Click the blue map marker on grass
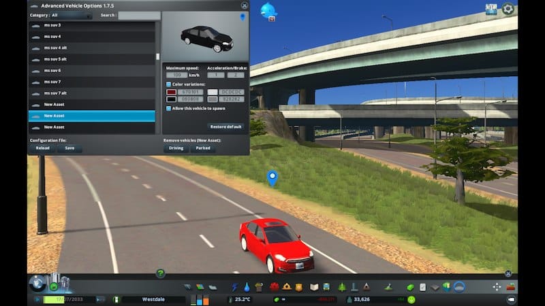This screenshot has width=545, height=306. click(x=272, y=177)
